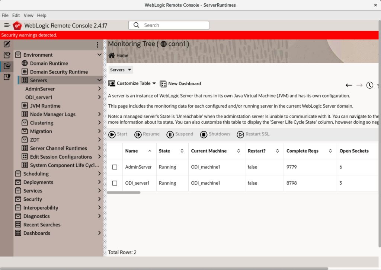Screen dimensions: 381x270
Task: Click the red WebLogic logo icon
Action: click(17, 26)
